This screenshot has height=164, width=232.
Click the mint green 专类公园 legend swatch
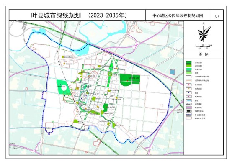(x=188, y=69)
